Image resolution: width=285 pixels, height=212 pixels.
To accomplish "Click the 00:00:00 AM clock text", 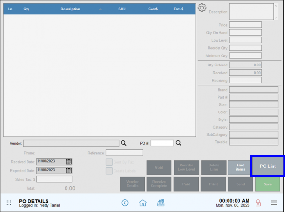I will click(234, 201).
